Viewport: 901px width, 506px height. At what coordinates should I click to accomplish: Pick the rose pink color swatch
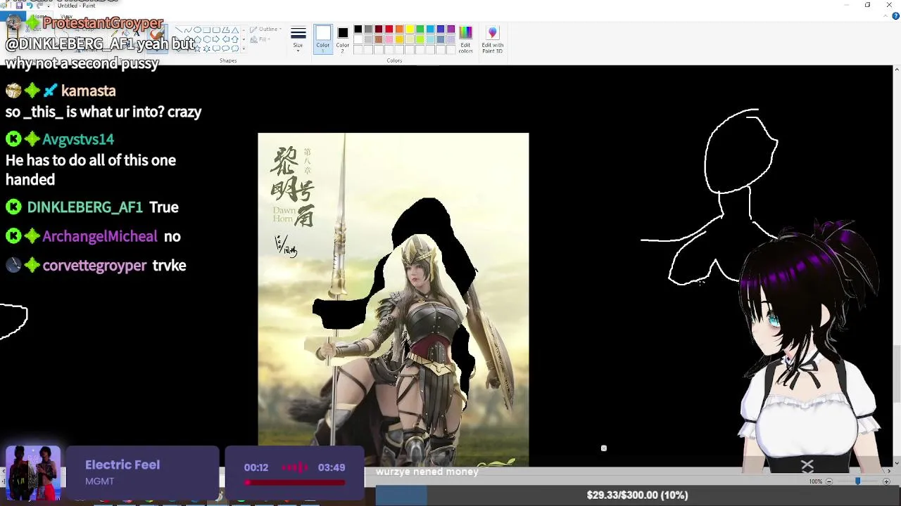[x=389, y=39]
